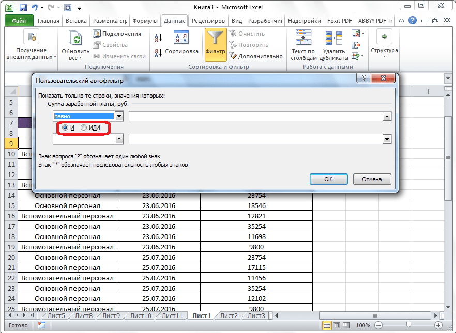This screenshot has height=333, width=456.
Task: Select the ИЛИ (OR) radio button
Action: pyautogui.click(x=84, y=128)
